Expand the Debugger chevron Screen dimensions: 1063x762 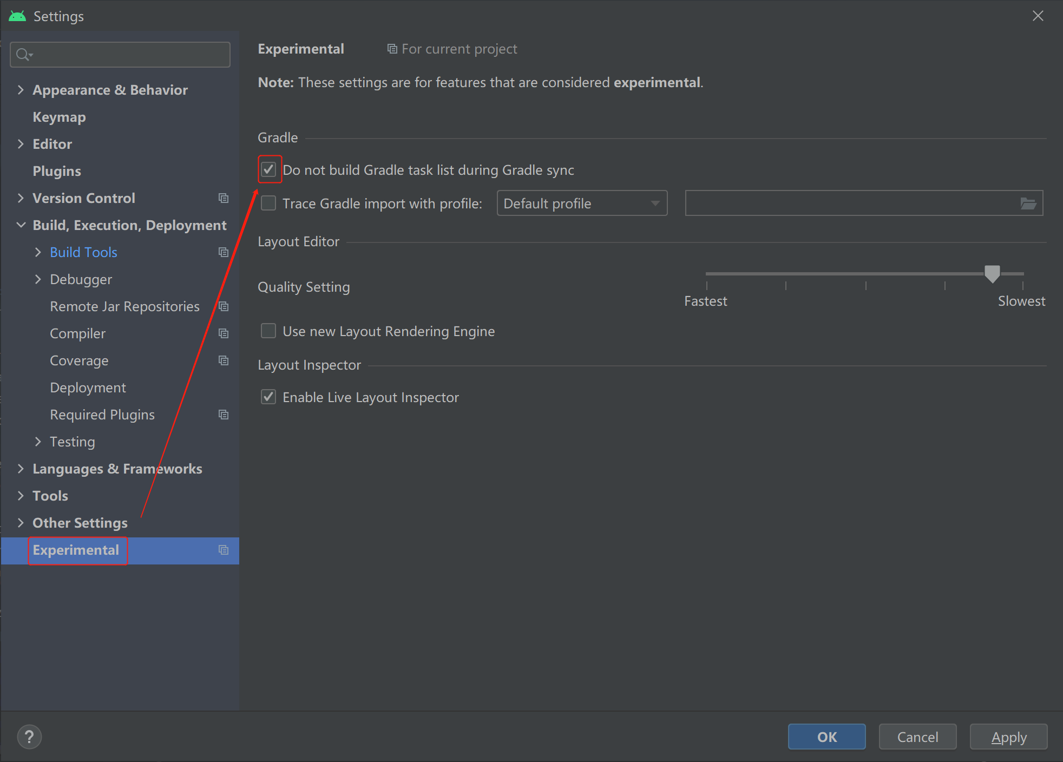coord(38,279)
